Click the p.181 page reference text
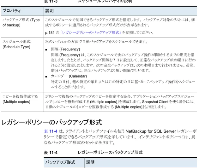 (x=50, y=33)
